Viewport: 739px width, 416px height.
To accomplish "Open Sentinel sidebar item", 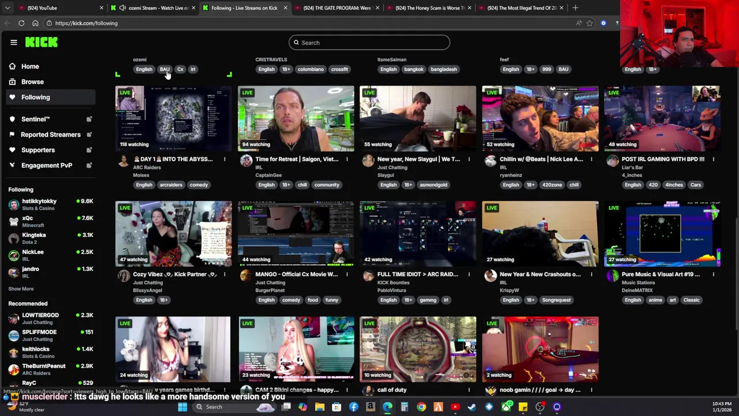I will [35, 119].
